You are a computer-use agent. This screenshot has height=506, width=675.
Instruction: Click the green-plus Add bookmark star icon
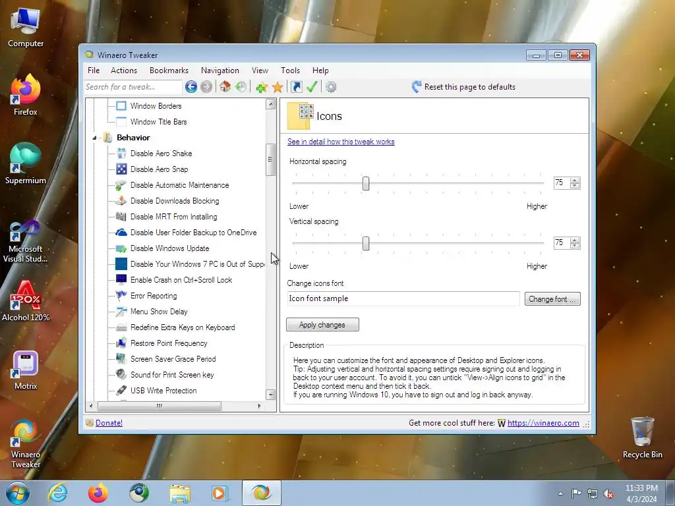[x=261, y=87]
